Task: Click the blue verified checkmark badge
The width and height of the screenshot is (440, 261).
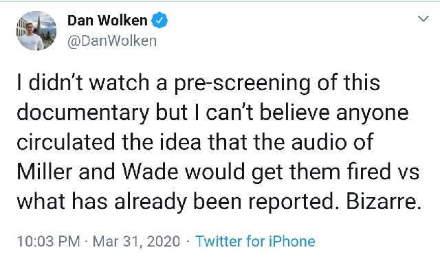Action: pos(159,20)
